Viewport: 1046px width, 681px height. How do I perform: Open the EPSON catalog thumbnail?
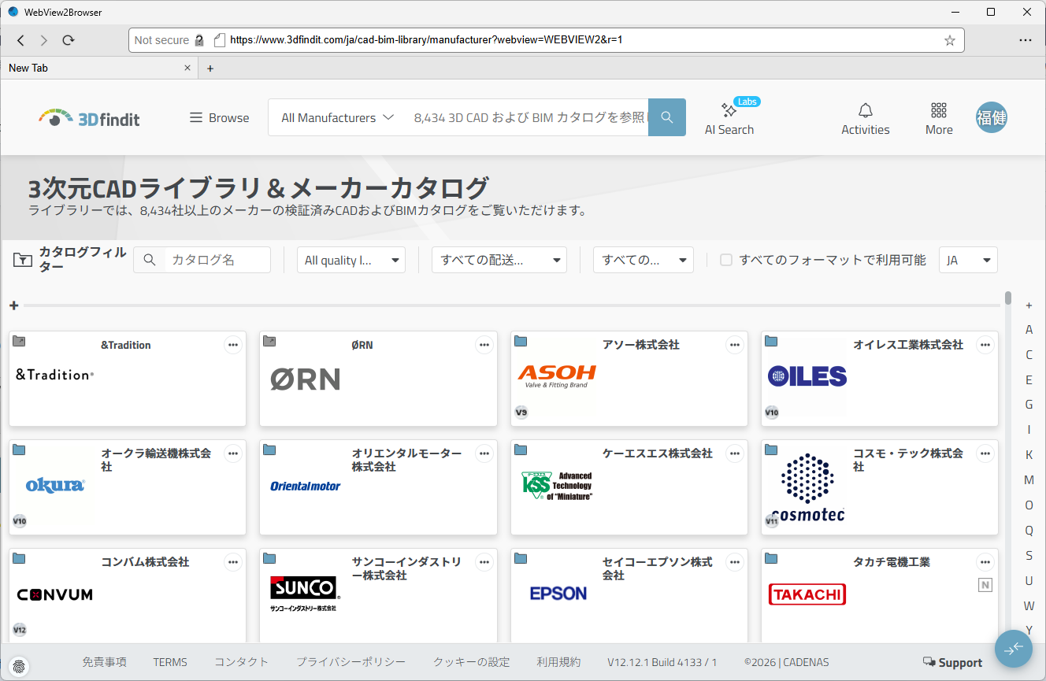[x=558, y=594]
